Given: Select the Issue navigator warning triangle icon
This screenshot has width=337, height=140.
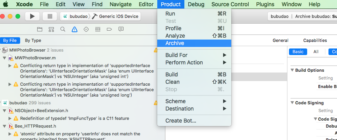Looking at the screenshot, I should (x=74, y=29).
